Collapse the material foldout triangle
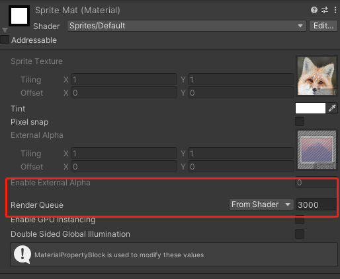Image resolution: width=340 pixels, height=279 pixels. tap(5, 30)
